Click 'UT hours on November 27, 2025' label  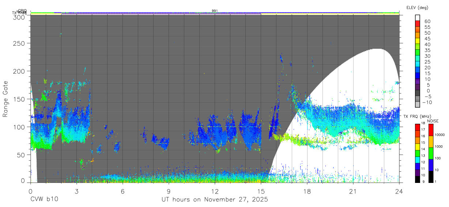[x=215, y=200]
